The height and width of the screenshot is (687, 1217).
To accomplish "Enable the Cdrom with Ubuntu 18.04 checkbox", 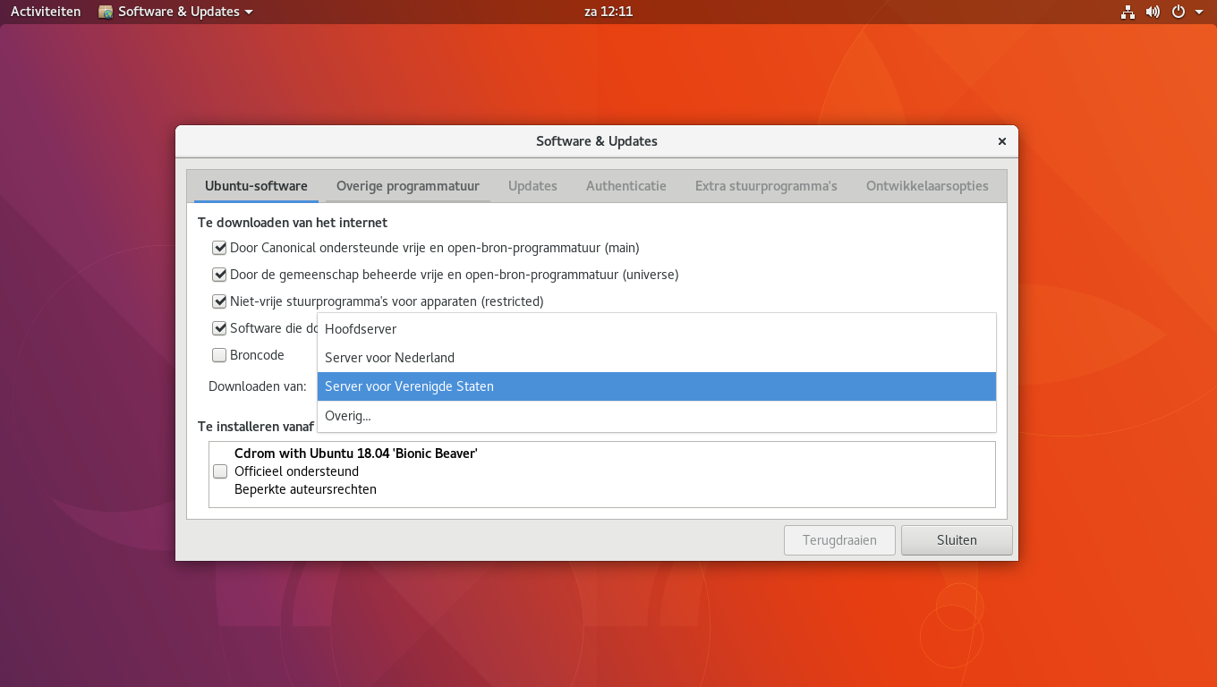I will tap(220, 471).
